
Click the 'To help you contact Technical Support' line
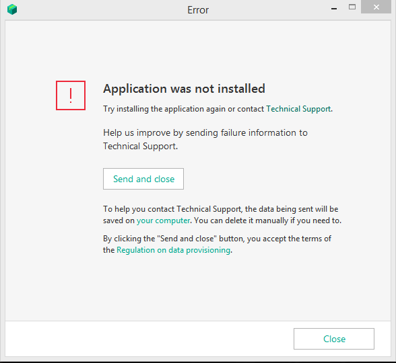(220, 209)
